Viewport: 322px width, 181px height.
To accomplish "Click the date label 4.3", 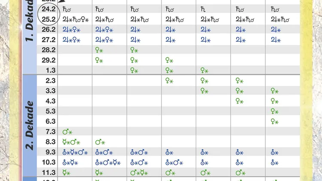I will click(x=51, y=101).
